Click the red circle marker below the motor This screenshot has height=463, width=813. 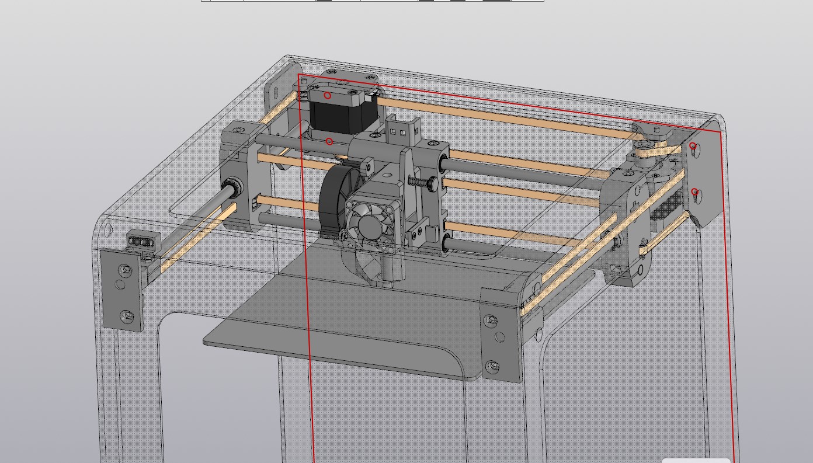pos(329,141)
